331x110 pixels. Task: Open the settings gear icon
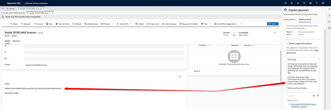(x=310, y=3)
